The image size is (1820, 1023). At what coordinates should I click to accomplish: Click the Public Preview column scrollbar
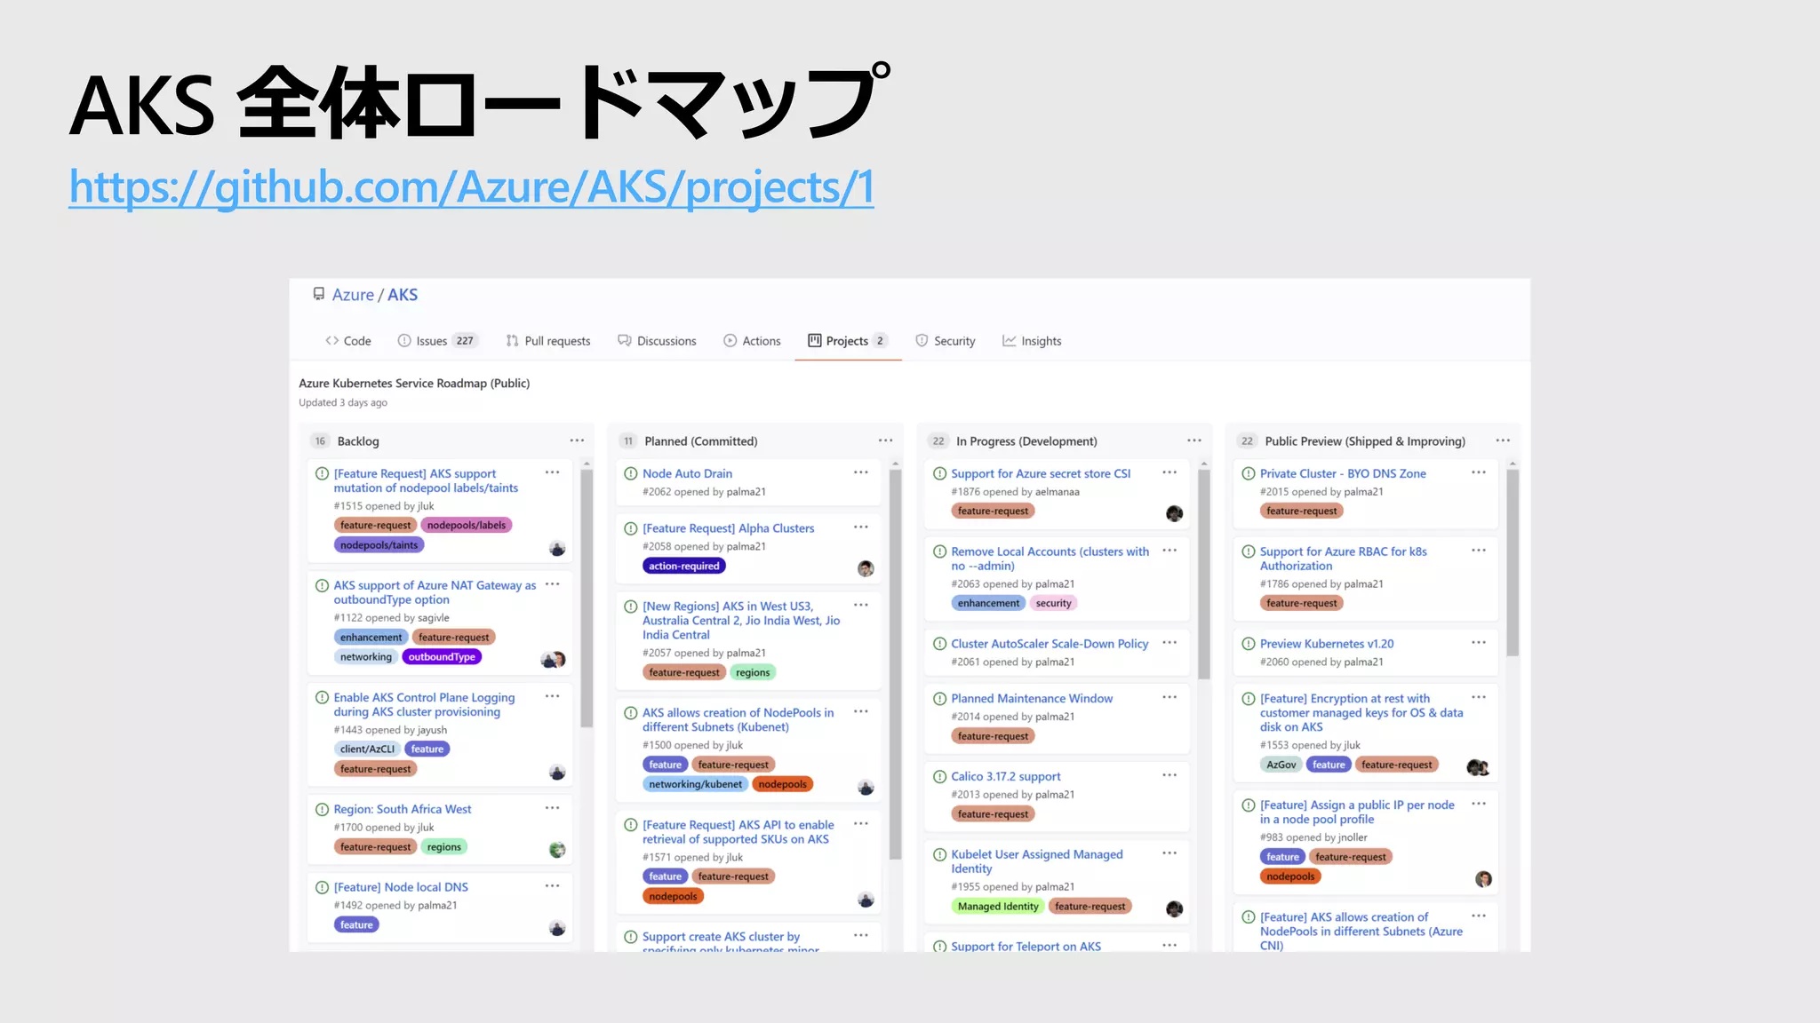coord(1513,564)
